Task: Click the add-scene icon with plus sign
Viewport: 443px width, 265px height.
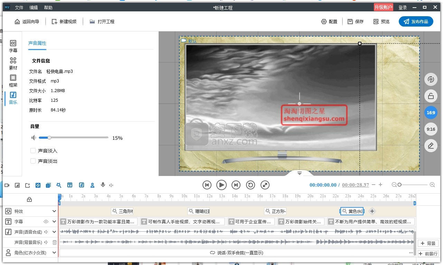Action: (28, 185)
